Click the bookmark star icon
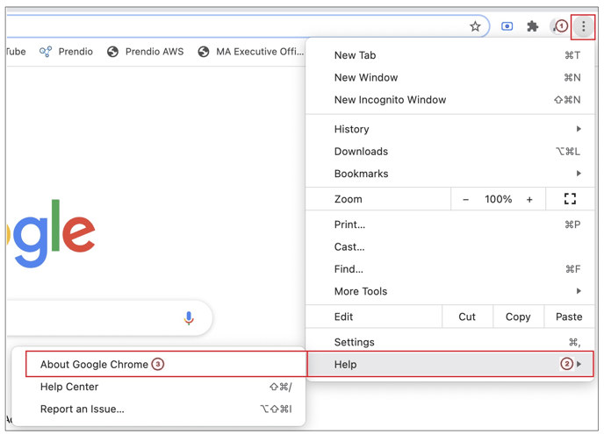 [x=475, y=26]
